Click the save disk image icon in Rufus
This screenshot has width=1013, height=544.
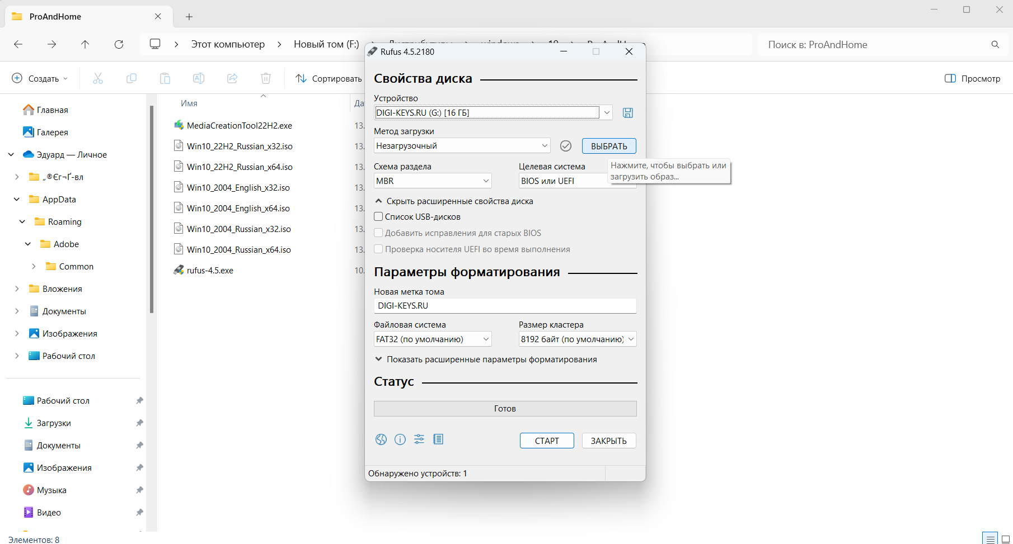click(x=628, y=113)
